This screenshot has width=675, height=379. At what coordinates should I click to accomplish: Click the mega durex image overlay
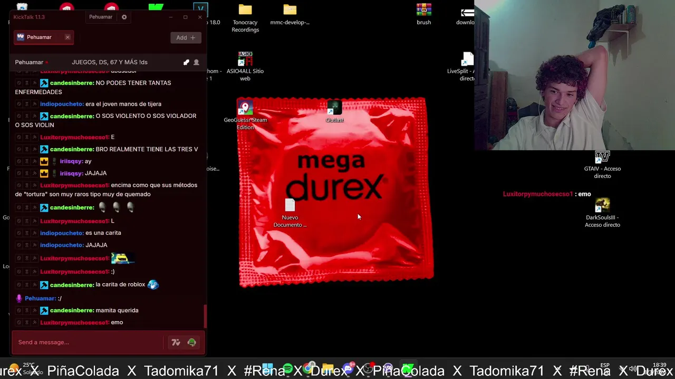coord(336,192)
